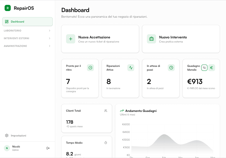Click the 'In lavorazione' caption
This screenshot has height=158, width=226.
(113, 88)
